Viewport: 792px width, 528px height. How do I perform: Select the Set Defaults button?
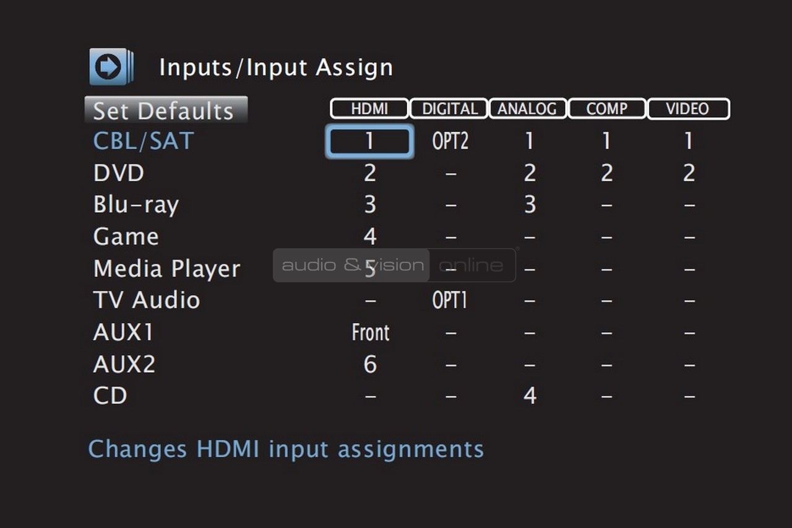pyautogui.click(x=166, y=110)
